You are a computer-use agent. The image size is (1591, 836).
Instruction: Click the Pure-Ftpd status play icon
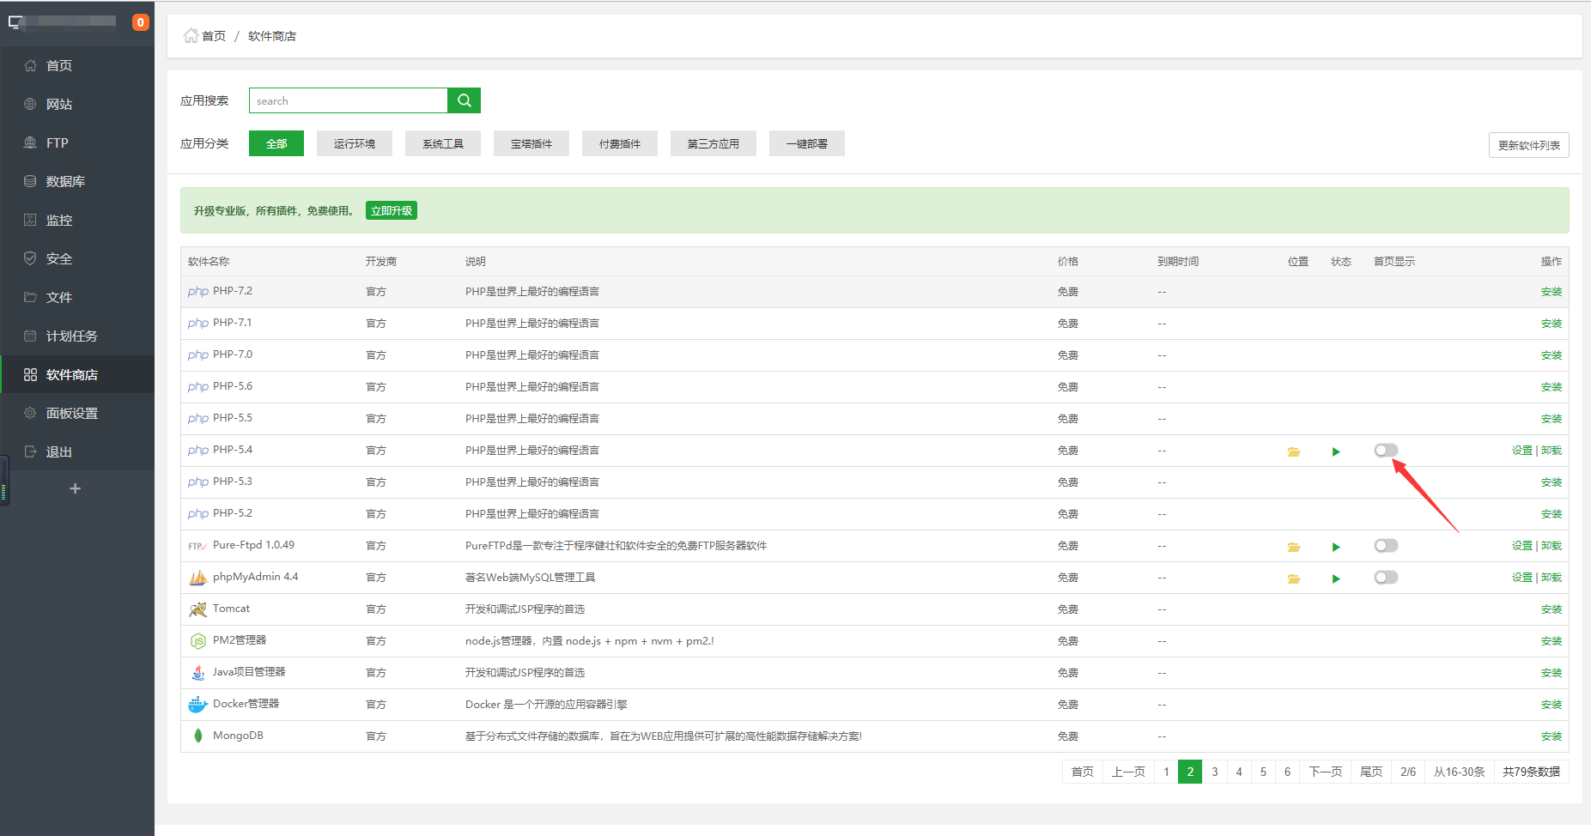[x=1336, y=547]
